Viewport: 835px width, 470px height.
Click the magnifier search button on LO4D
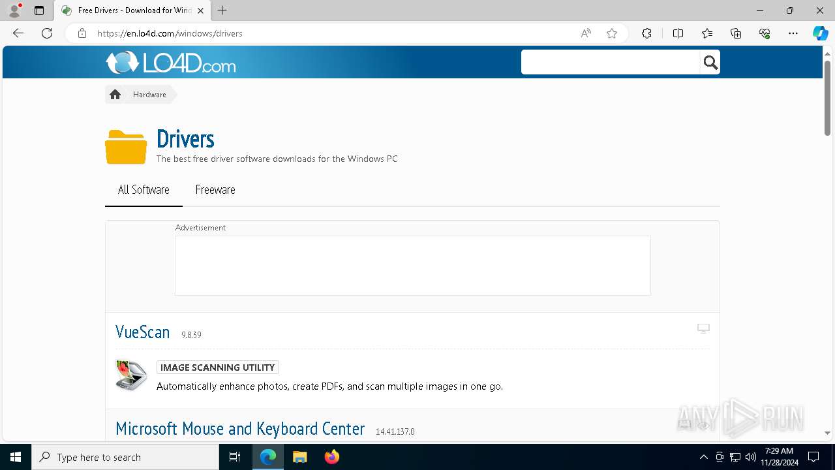tap(710, 63)
